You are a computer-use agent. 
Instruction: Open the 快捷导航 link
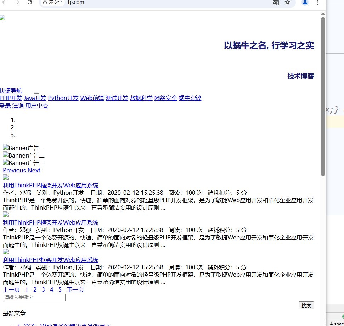[x=11, y=91]
